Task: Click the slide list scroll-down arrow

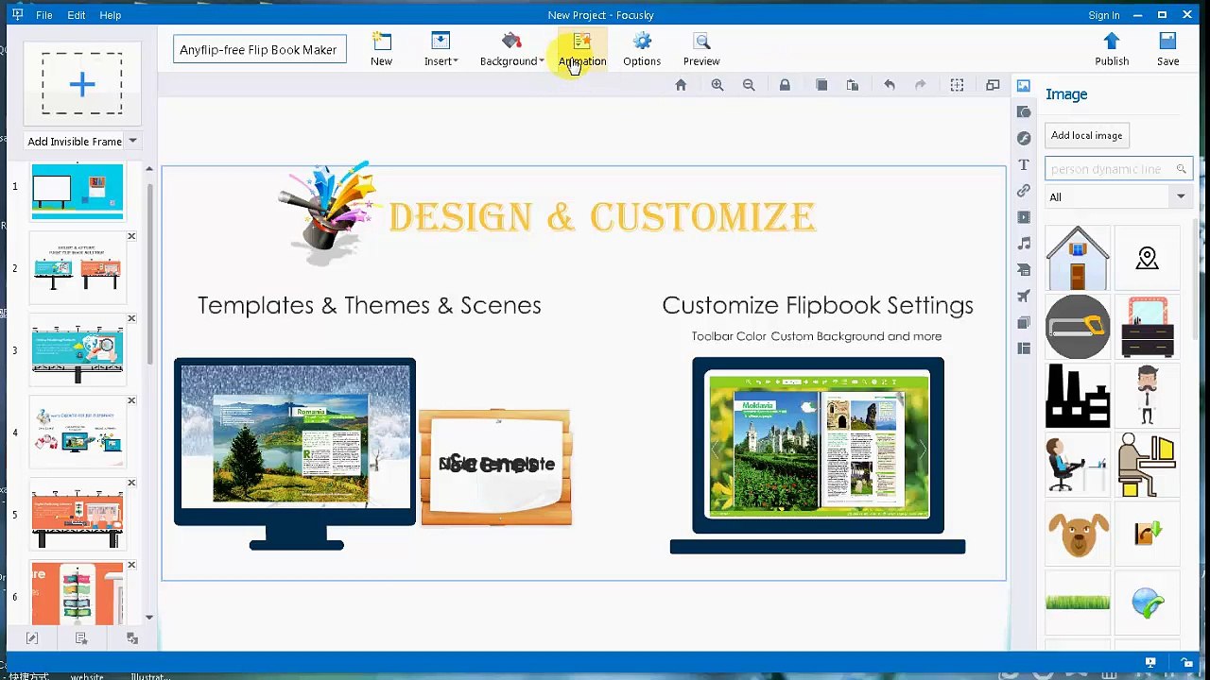Action: click(x=148, y=618)
